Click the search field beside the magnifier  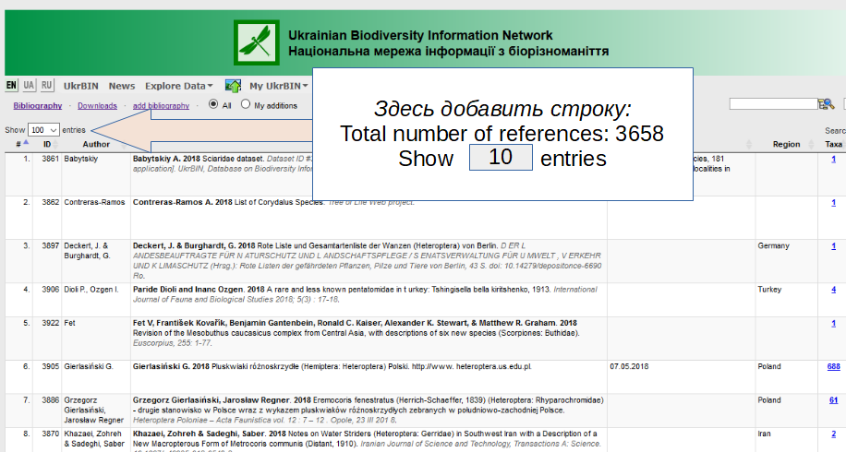773,104
